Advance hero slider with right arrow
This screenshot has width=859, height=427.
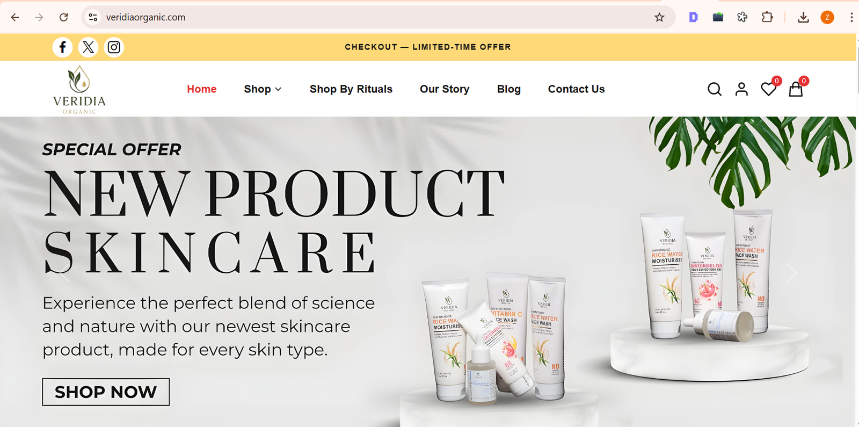click(791, 273)
